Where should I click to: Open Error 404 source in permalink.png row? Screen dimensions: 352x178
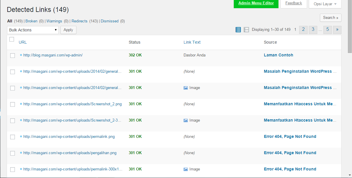(290, 136)
